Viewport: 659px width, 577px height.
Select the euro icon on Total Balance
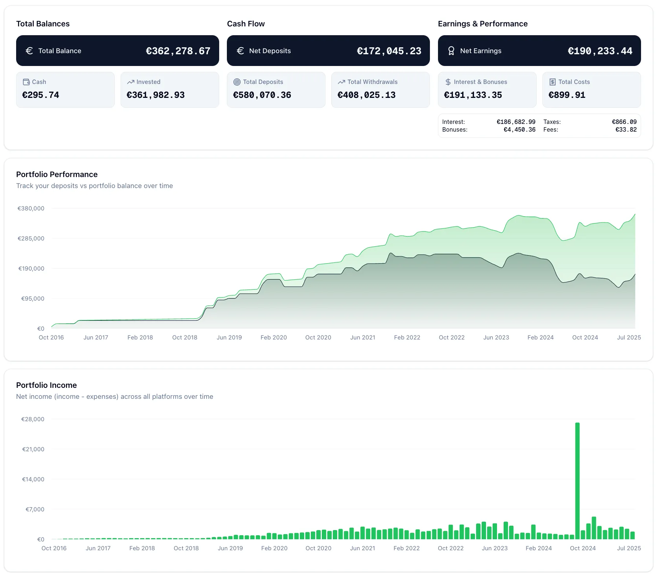tap(29, 51)
